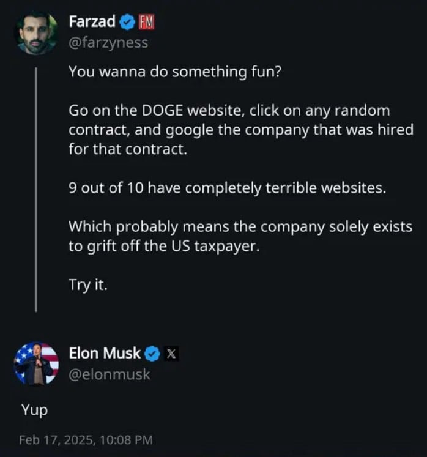Open the @farzyness handle link
The height and width of the screenshot is (457, 427).
(x=108, y=43)
